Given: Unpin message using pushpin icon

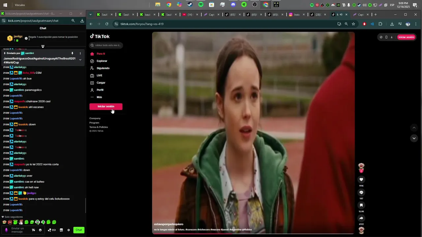Looking at the screenshot, I should tap(72, 53).
